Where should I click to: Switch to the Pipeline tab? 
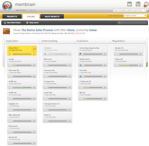coord(31,17)
